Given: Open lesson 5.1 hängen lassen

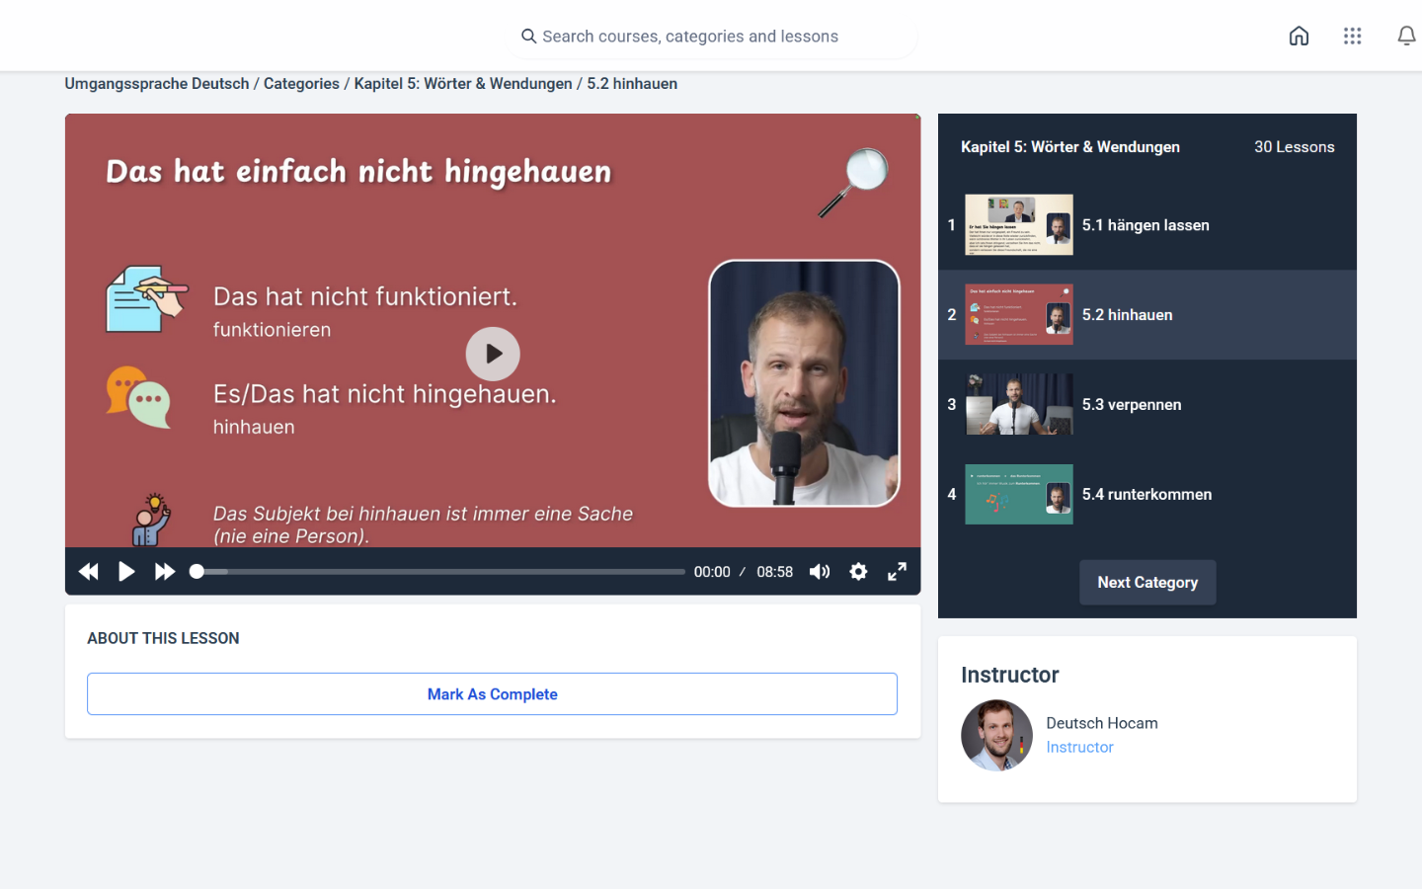Looking at the screenshot, I should (1145, 225).
